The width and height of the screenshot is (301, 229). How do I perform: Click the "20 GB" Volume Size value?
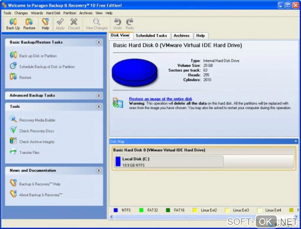[x=208, y=65]
